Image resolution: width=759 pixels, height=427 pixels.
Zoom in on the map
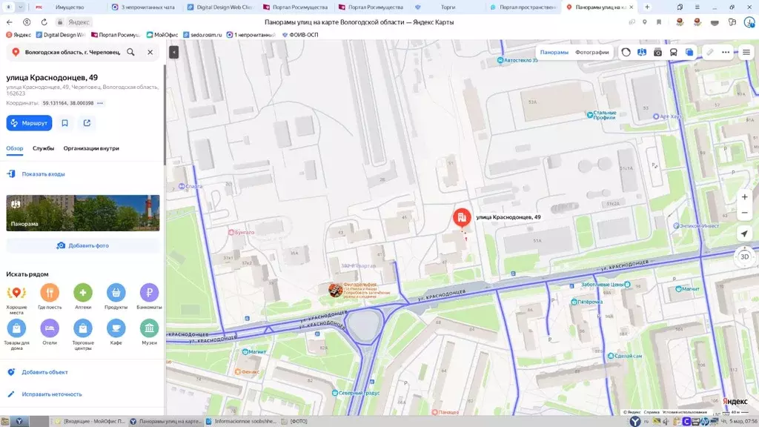[x=744, y=197]
